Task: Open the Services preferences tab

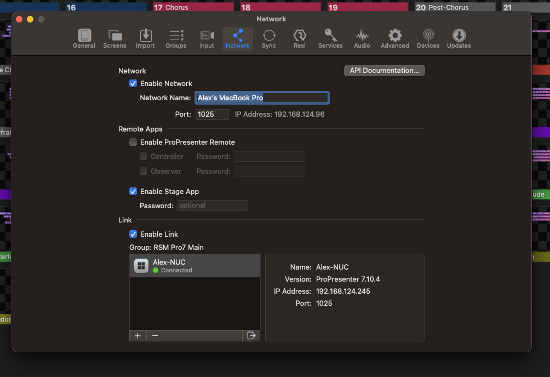Action: coord(330,39)
